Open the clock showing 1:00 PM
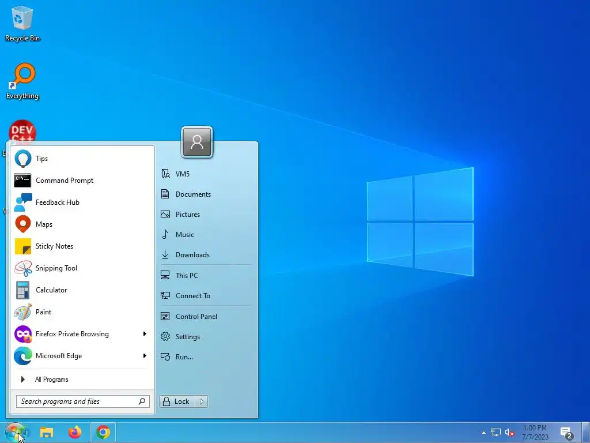Image resolution: width=590 pixels, height=443 pixels. point(535,433)
